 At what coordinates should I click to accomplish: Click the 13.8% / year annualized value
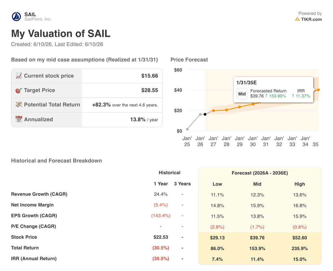point(144,119)
